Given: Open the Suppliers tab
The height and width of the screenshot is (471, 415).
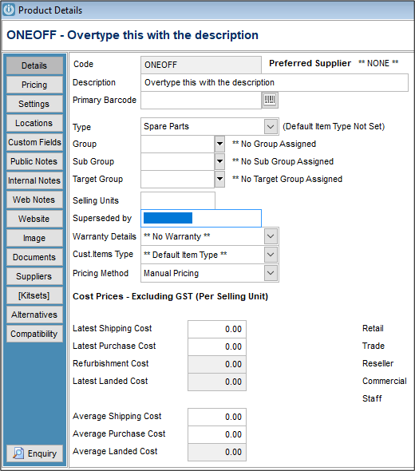Looking at the screenshot, I should coord(34,276).
